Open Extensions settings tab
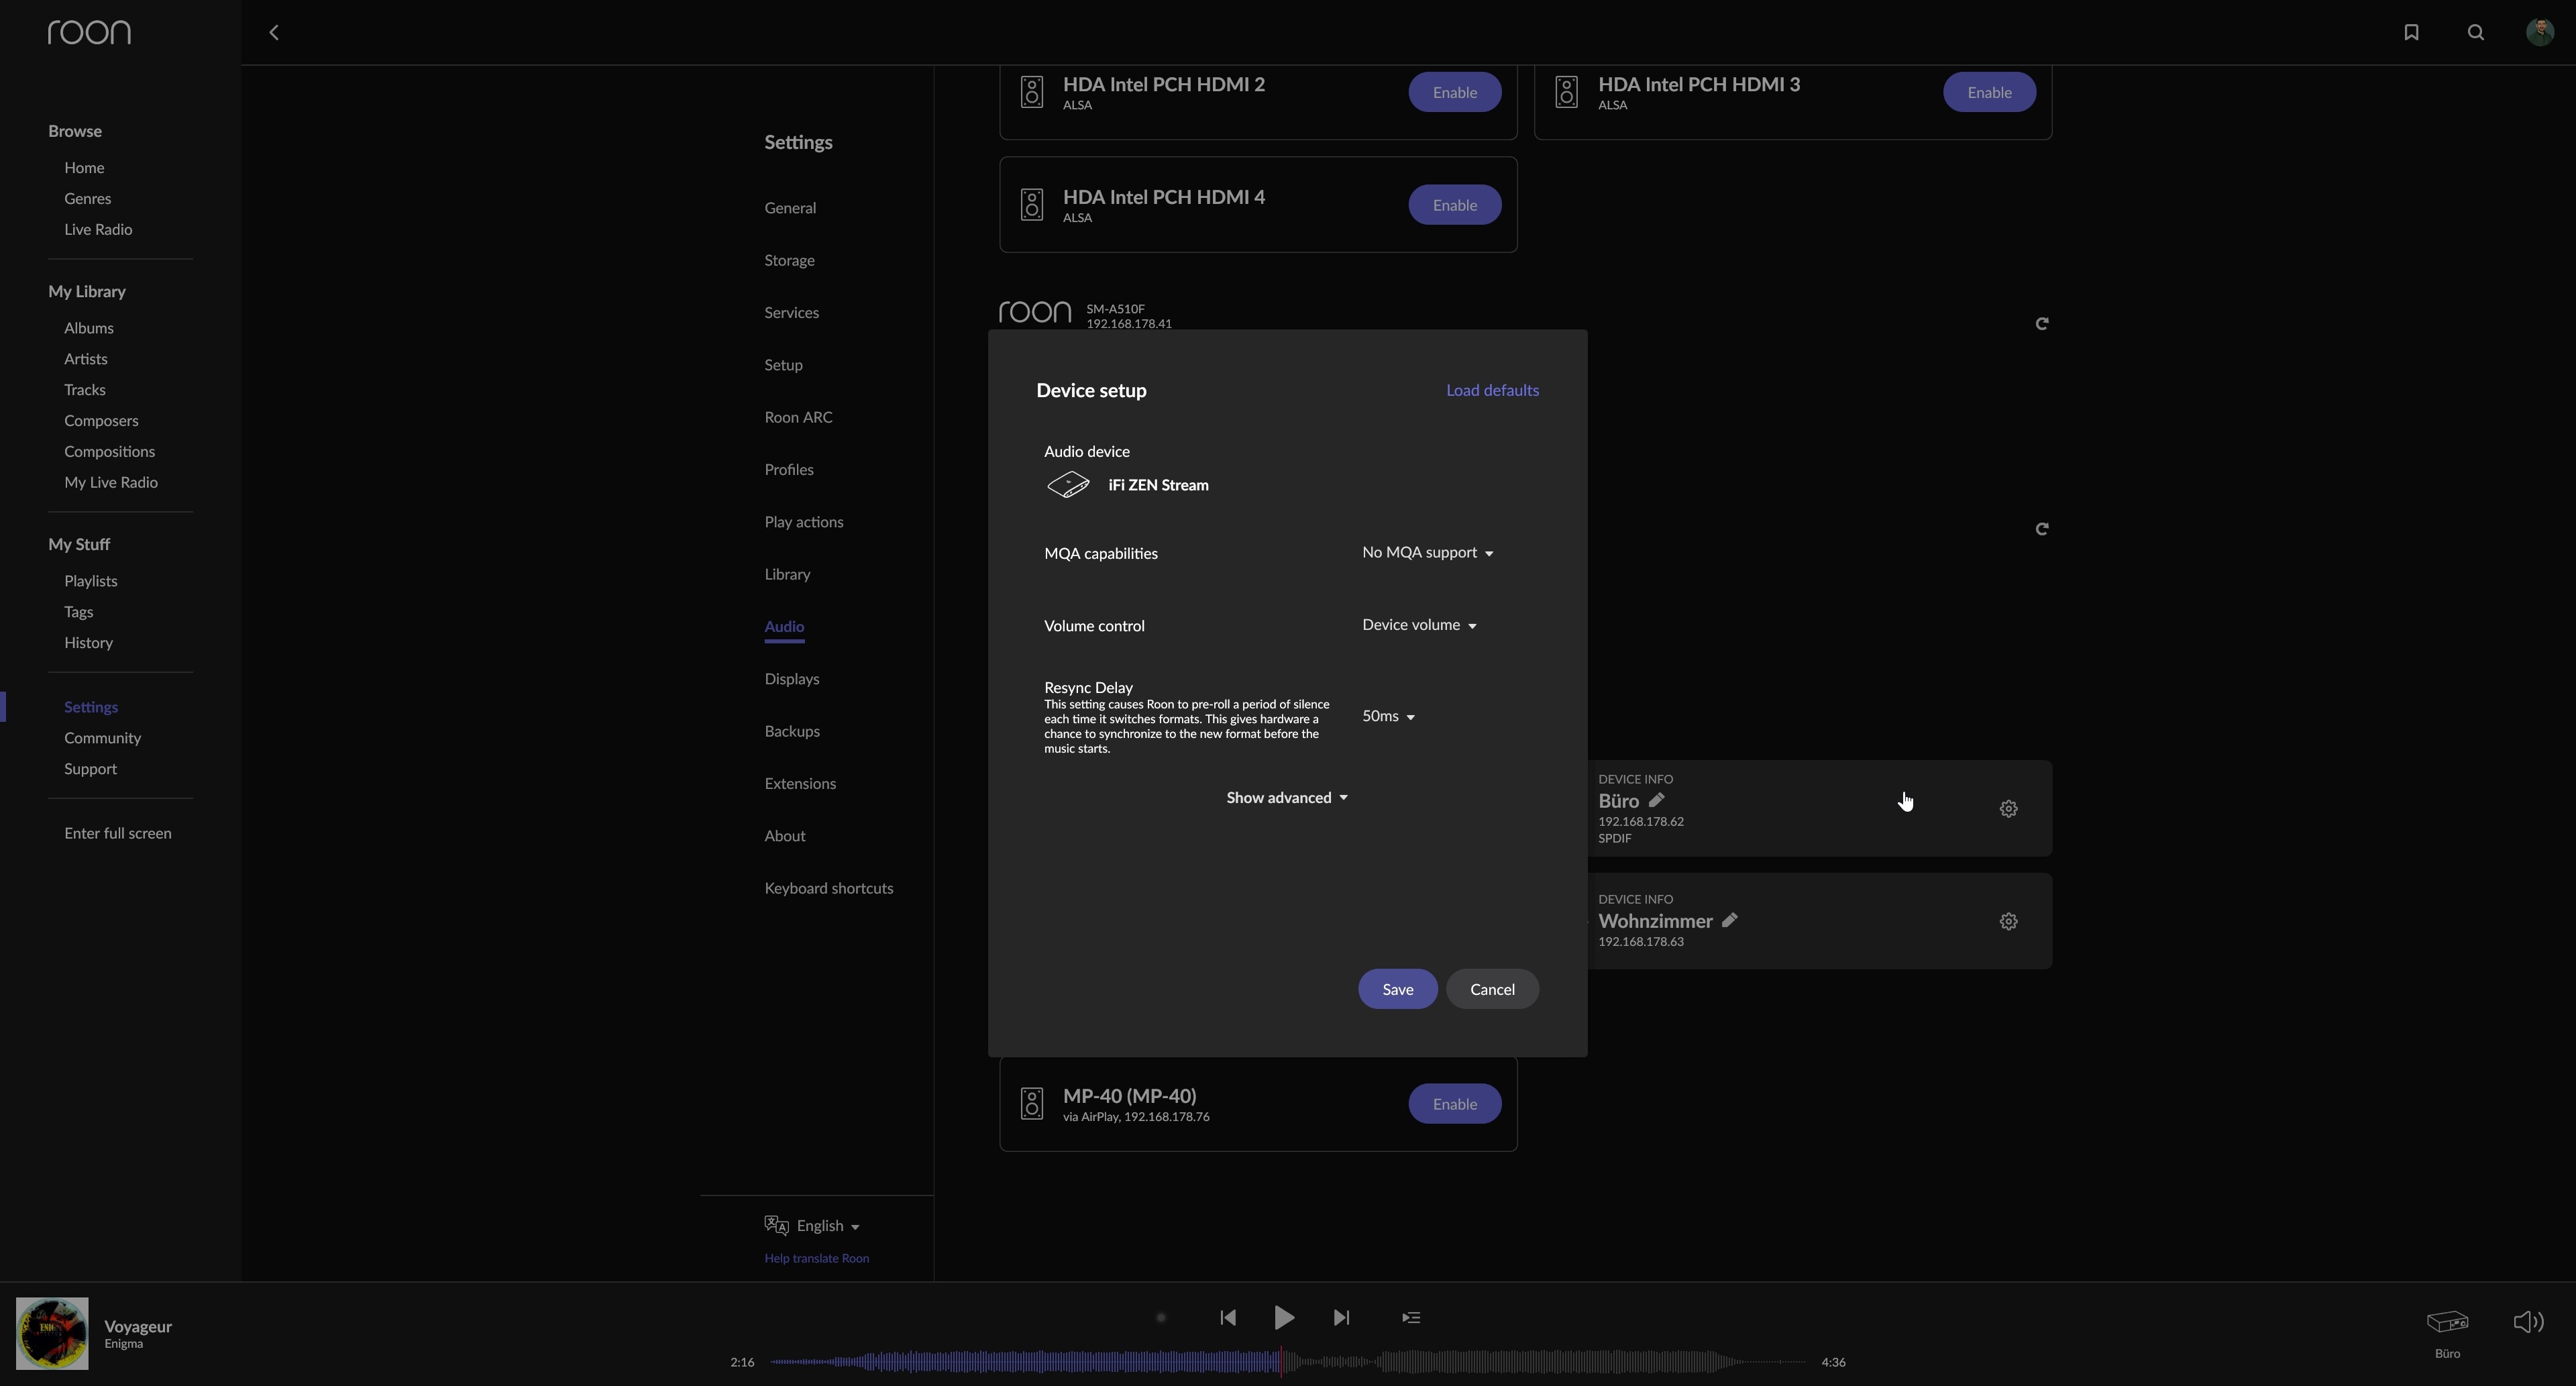 pos(800,784)
